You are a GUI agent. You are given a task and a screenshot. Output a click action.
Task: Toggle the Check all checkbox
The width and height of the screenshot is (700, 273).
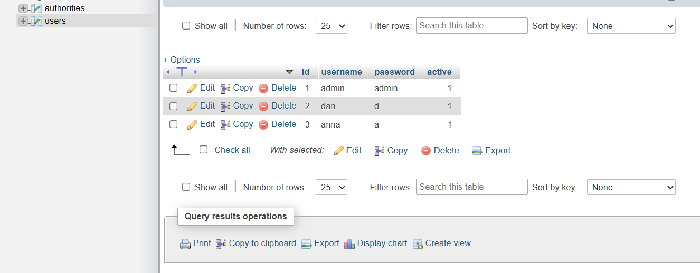(x=204, y=150)
